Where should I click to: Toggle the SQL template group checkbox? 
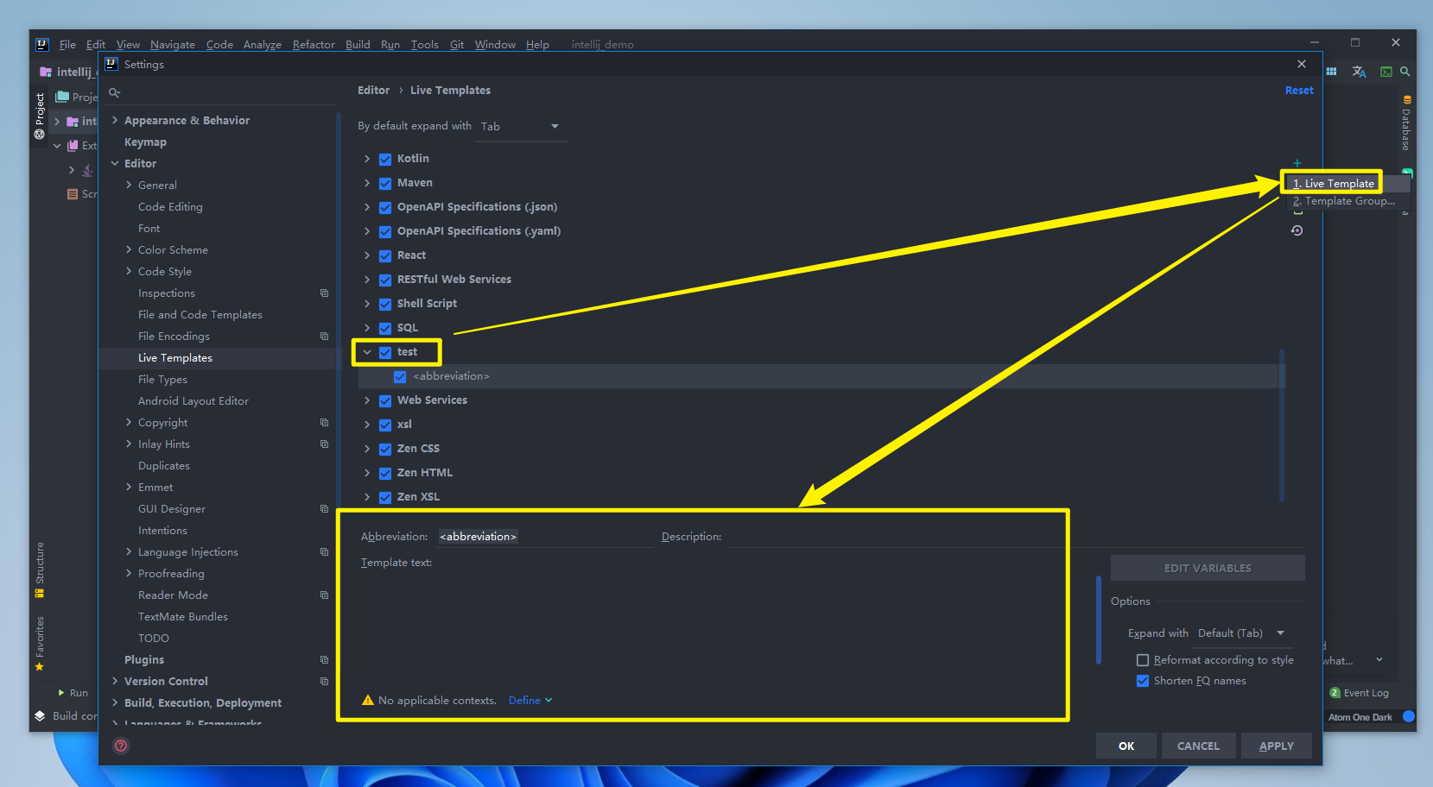(385, 328)
